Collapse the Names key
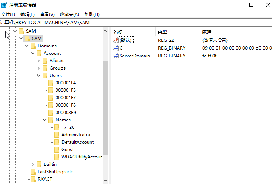The width and height of the screenshot is (272, 184). (44, 120)
